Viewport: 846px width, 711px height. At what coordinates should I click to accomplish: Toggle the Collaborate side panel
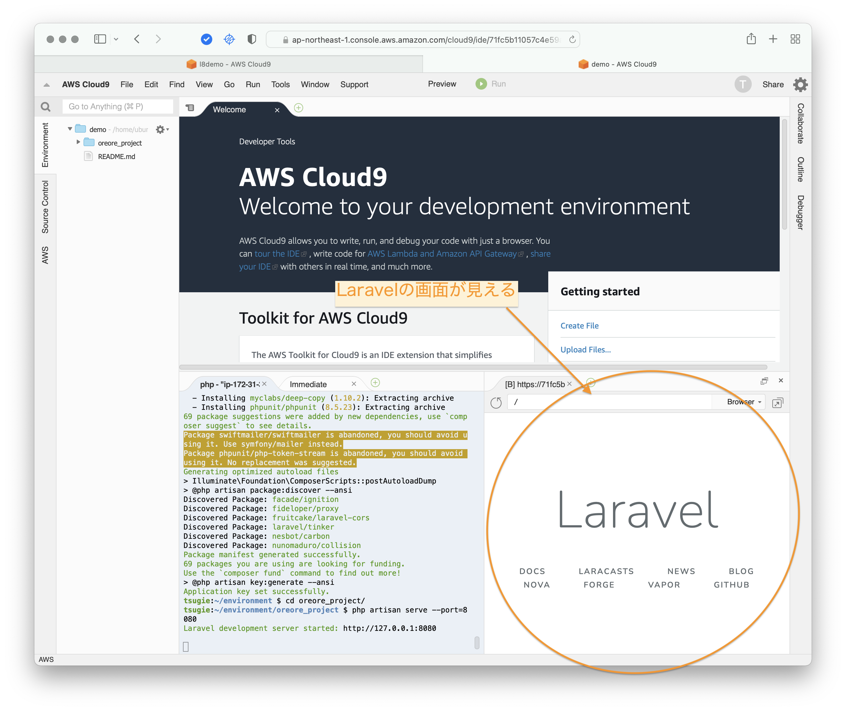coord(801,123)
